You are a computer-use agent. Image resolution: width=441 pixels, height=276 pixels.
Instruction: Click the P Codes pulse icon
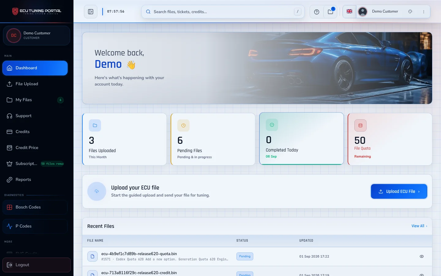point(9,226)
